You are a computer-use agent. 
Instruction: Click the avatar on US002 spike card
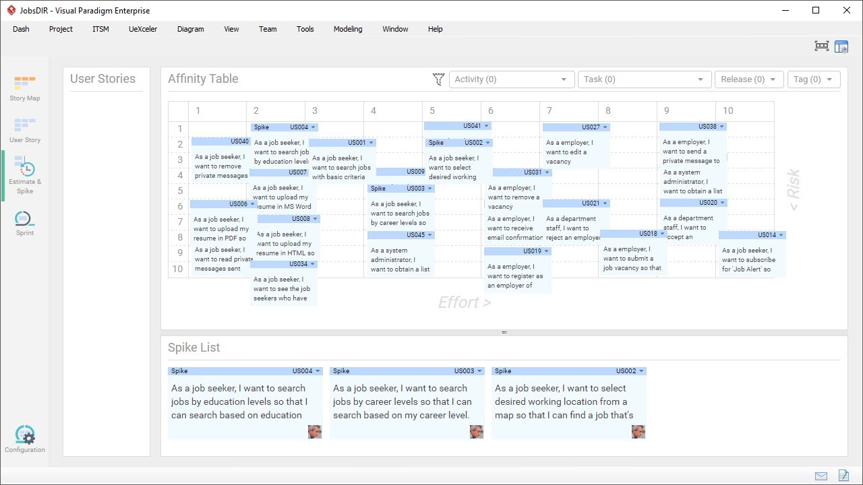point(638,431)
